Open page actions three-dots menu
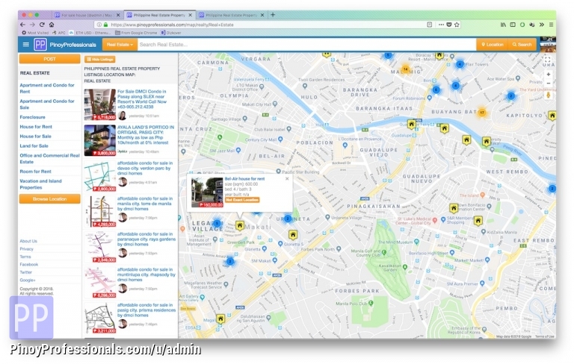 (441, 25)
